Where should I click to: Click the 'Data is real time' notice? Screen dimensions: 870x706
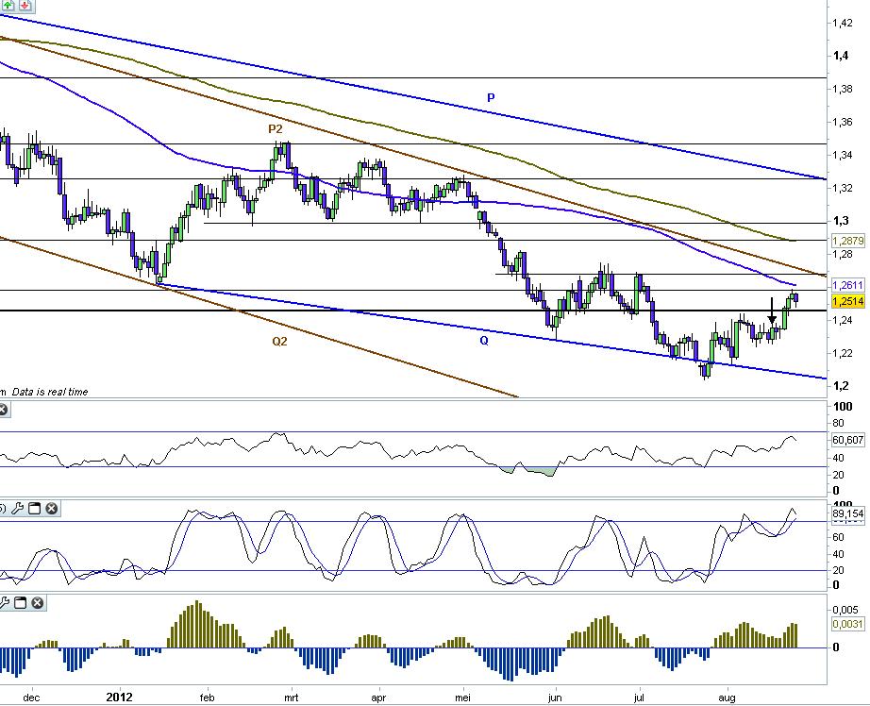pyautogui.click(x=50, y=392)
